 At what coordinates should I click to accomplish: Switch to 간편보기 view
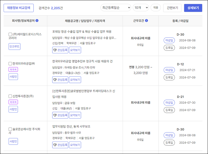click(172, 8)
